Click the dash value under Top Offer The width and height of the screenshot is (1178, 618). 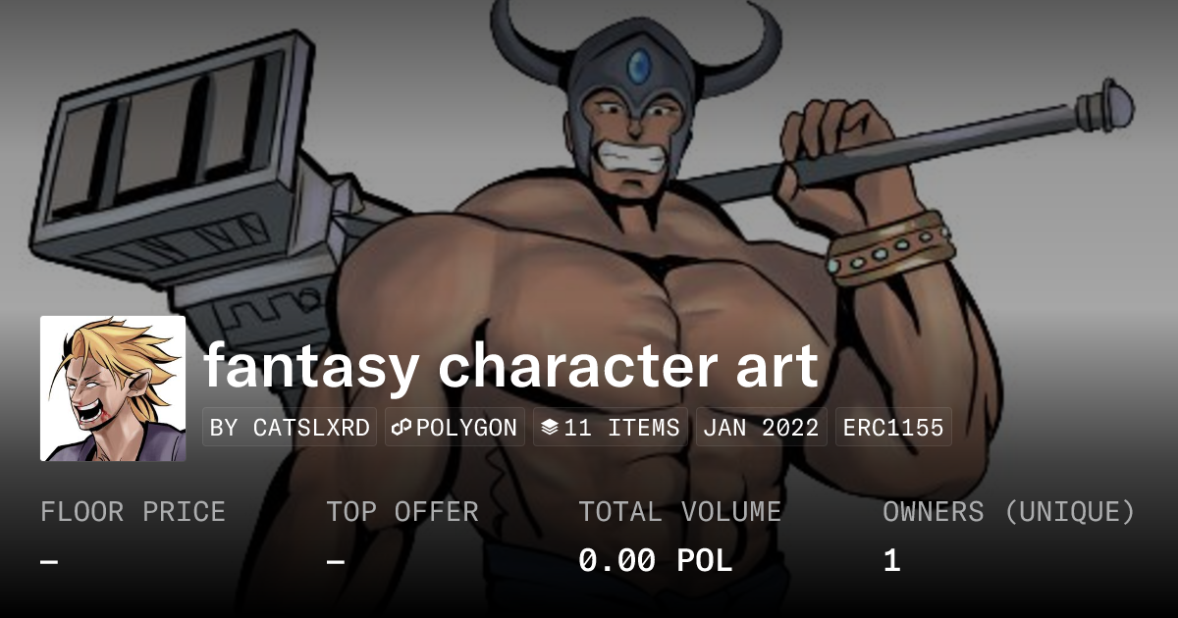pyautogui.click(x=336, y=561)
